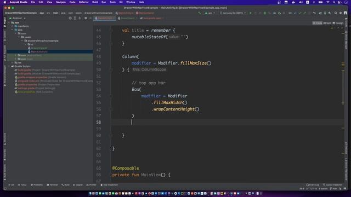Switch to the DrawerView.kt editor tab
This screenshot has height=197, width=351.
click(x=127, y=18)
